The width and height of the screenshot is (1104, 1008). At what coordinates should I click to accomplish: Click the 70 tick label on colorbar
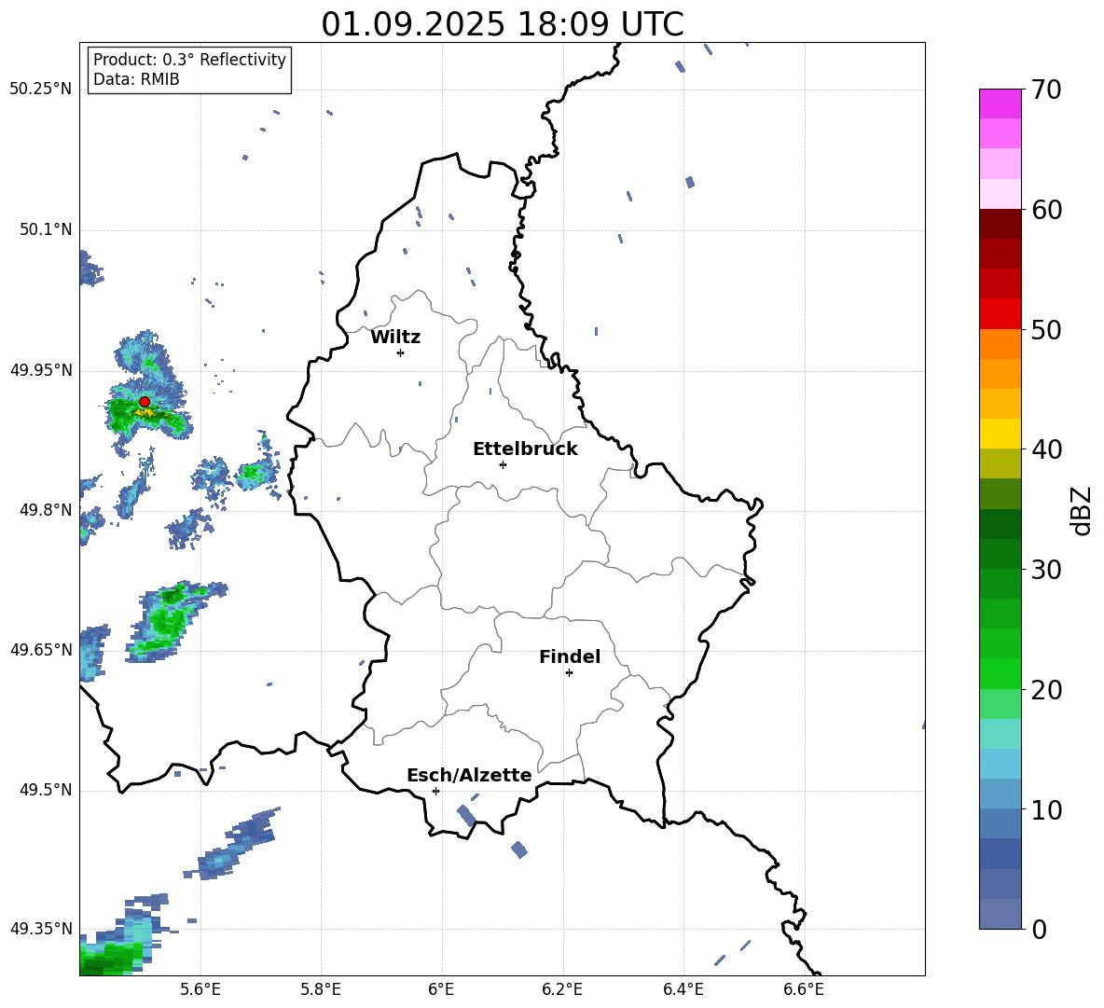(x=1045, y=90)
